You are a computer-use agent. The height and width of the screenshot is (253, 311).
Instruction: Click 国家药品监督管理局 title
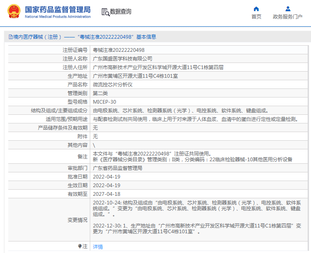58,9
